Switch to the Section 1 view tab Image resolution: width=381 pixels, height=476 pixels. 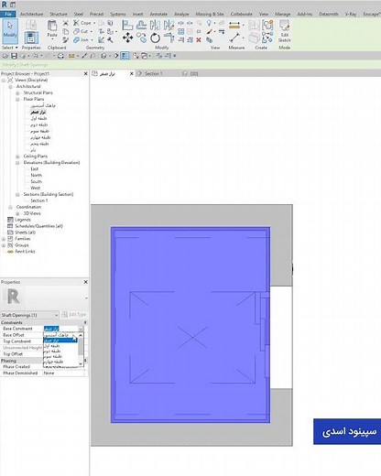click(154, 73)
